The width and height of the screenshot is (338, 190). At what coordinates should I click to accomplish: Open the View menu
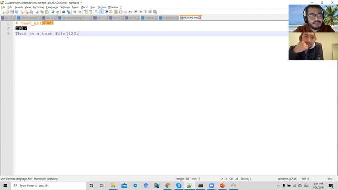(28, 7)
